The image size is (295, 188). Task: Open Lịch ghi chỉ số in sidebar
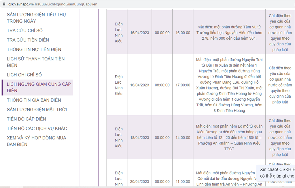tap(24, 75)
